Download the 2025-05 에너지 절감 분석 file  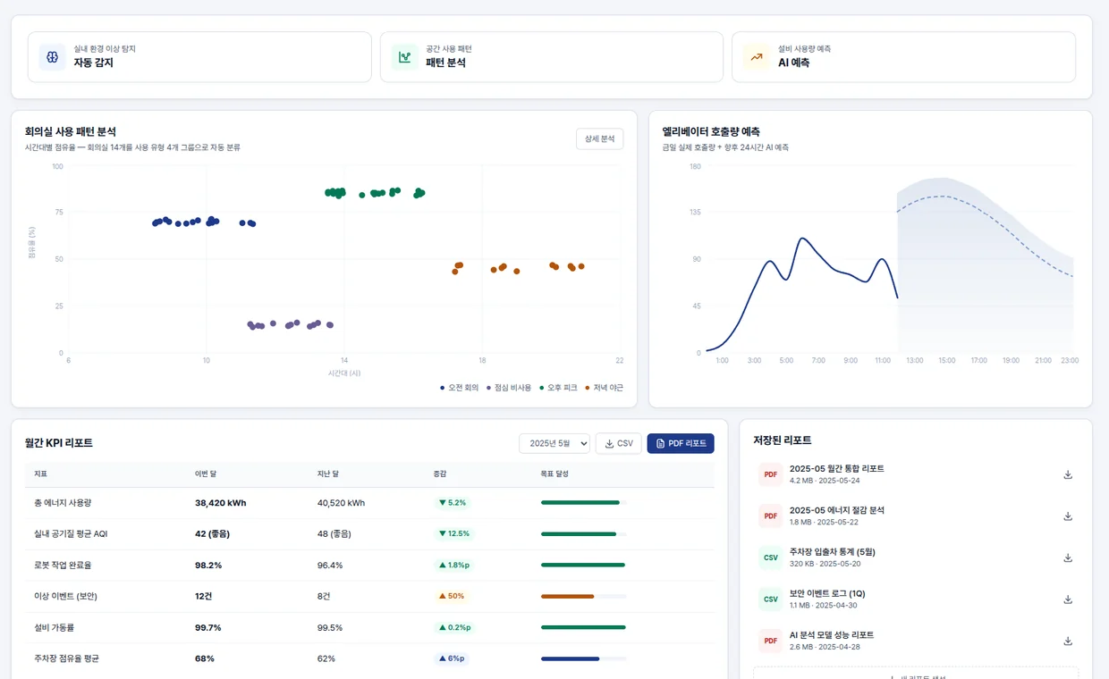1068,516
